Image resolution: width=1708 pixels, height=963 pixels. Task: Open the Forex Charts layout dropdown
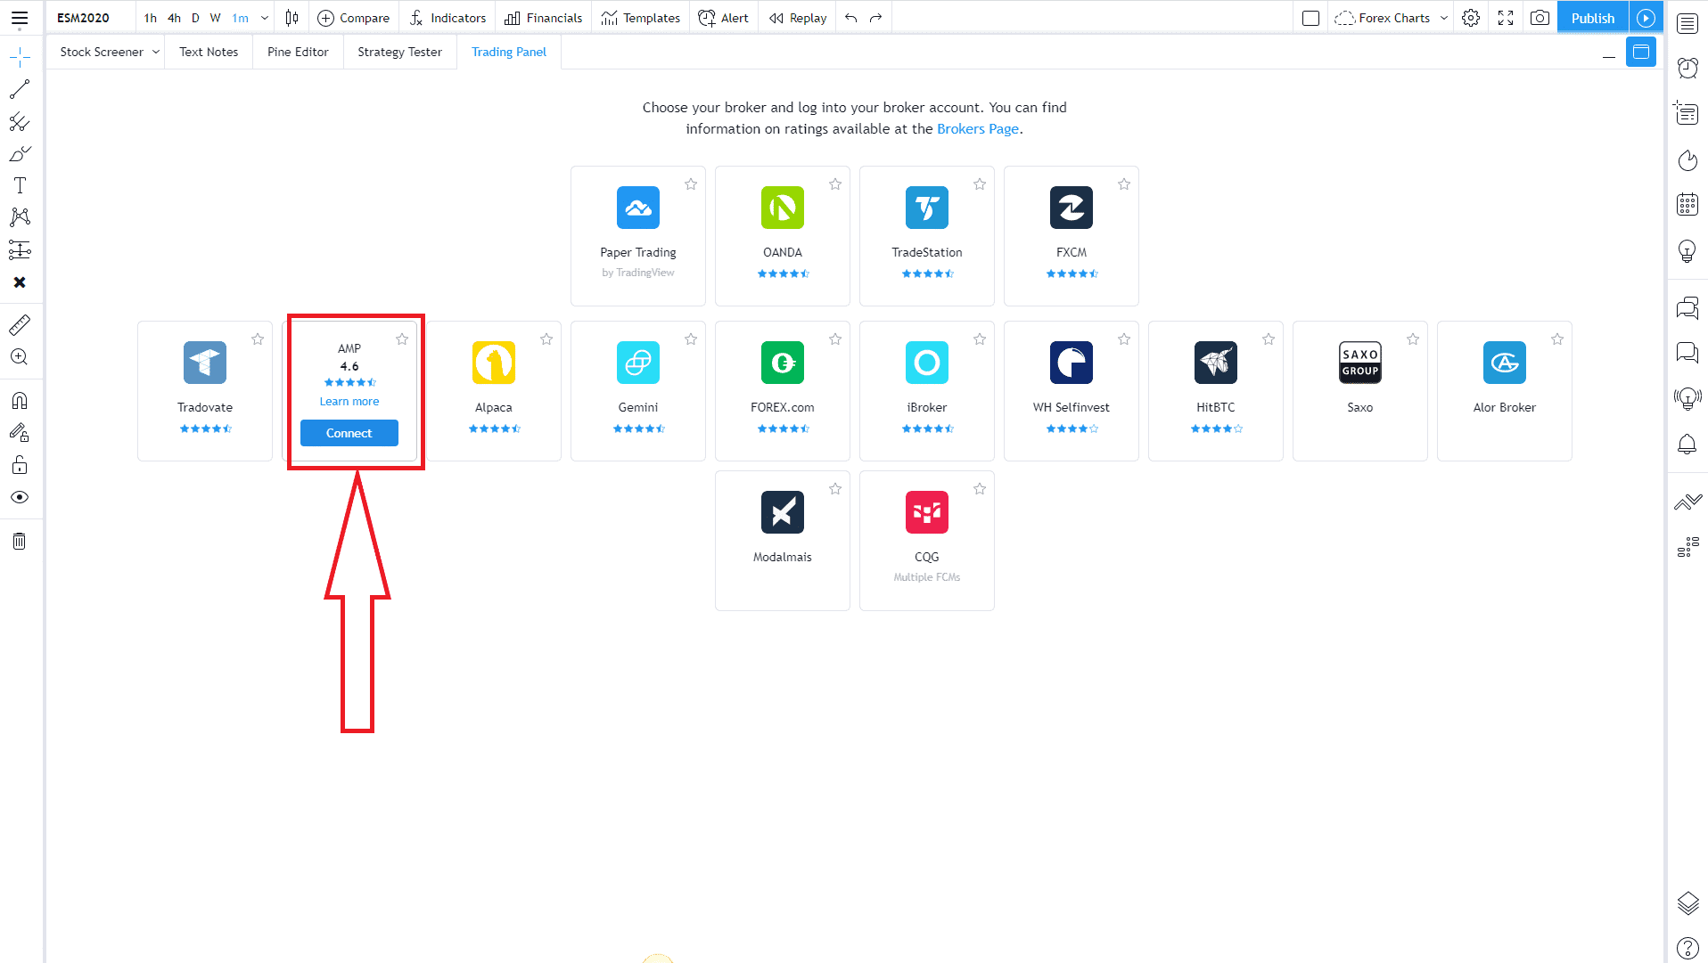(1443, 17)
